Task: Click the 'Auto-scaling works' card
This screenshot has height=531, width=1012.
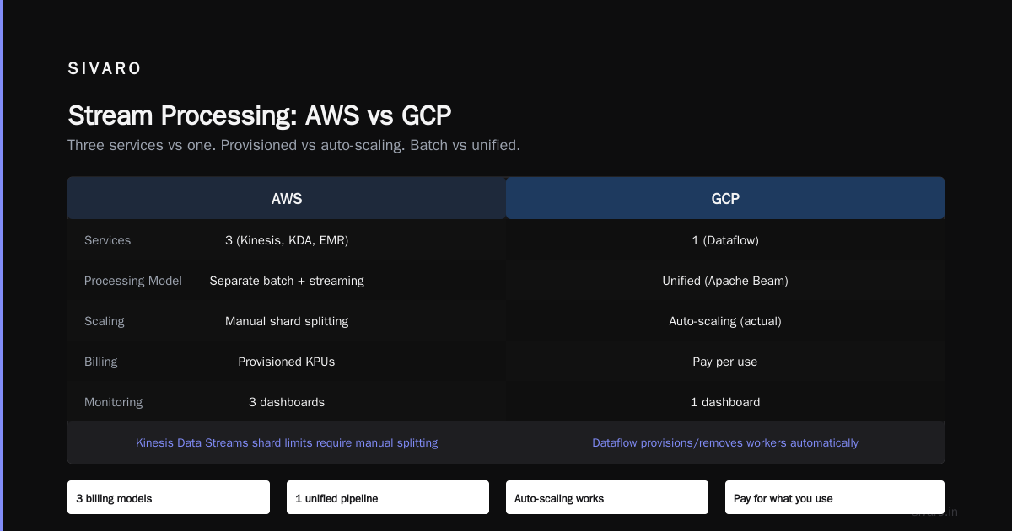Action: 607,497
